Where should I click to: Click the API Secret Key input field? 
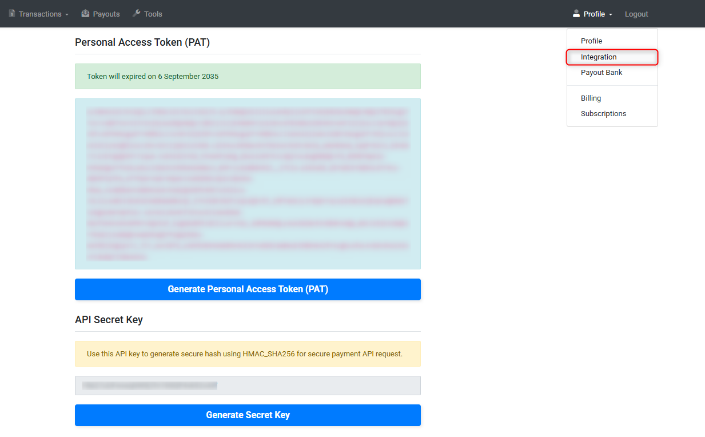pos(248,386)
